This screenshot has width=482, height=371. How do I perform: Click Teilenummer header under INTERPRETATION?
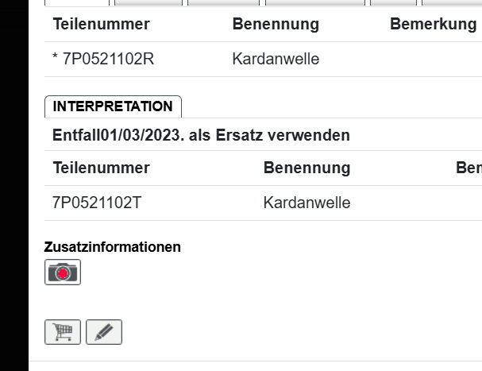[x=101, y=168]
